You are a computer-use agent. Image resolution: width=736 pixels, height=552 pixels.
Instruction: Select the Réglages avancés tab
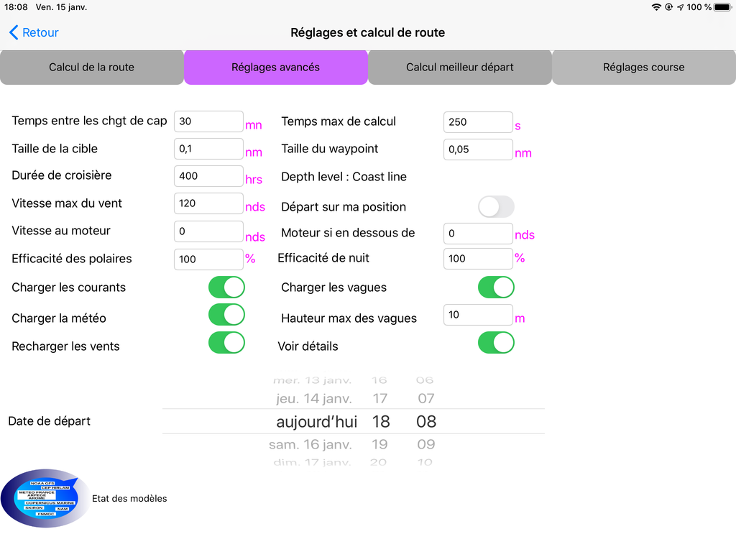[x=275, y=67]
